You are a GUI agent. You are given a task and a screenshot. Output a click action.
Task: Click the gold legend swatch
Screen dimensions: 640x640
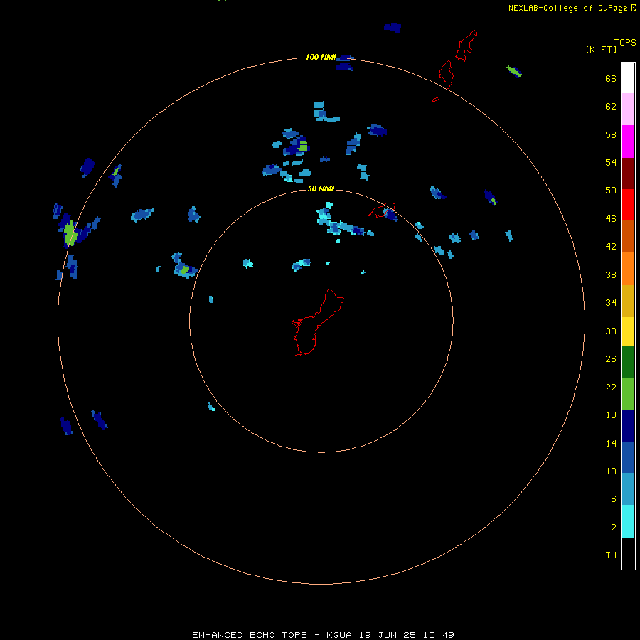click(x=628, y=301)
